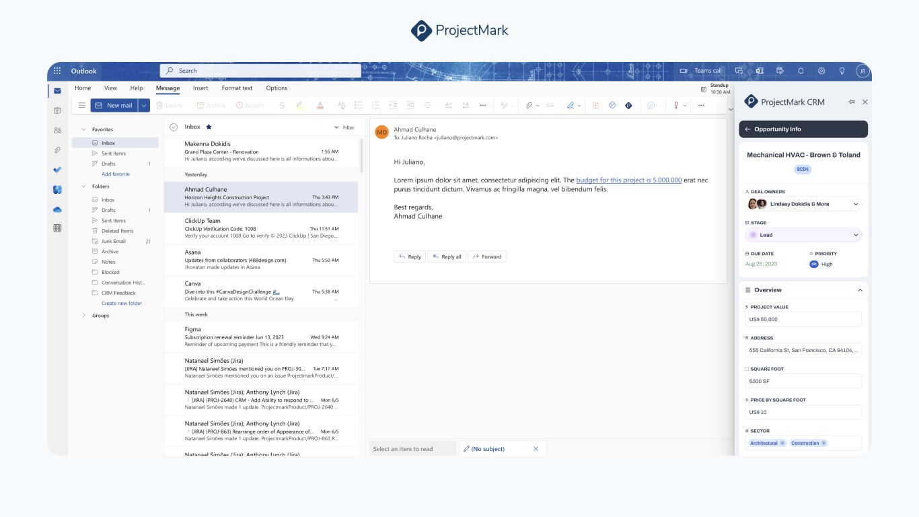Toggle the Inbox favorite star

point(209,127)
